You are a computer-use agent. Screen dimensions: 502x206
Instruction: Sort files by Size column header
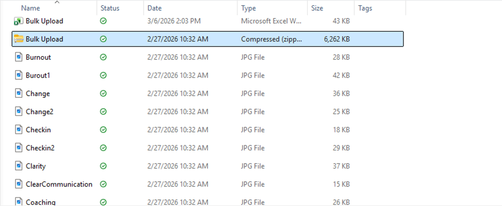[317, 8]
